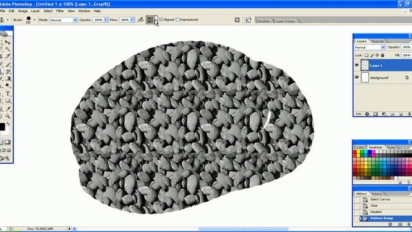
Task: Lock layer position in Layers panel
Action: pyautogui.click(x=377, y=55)
